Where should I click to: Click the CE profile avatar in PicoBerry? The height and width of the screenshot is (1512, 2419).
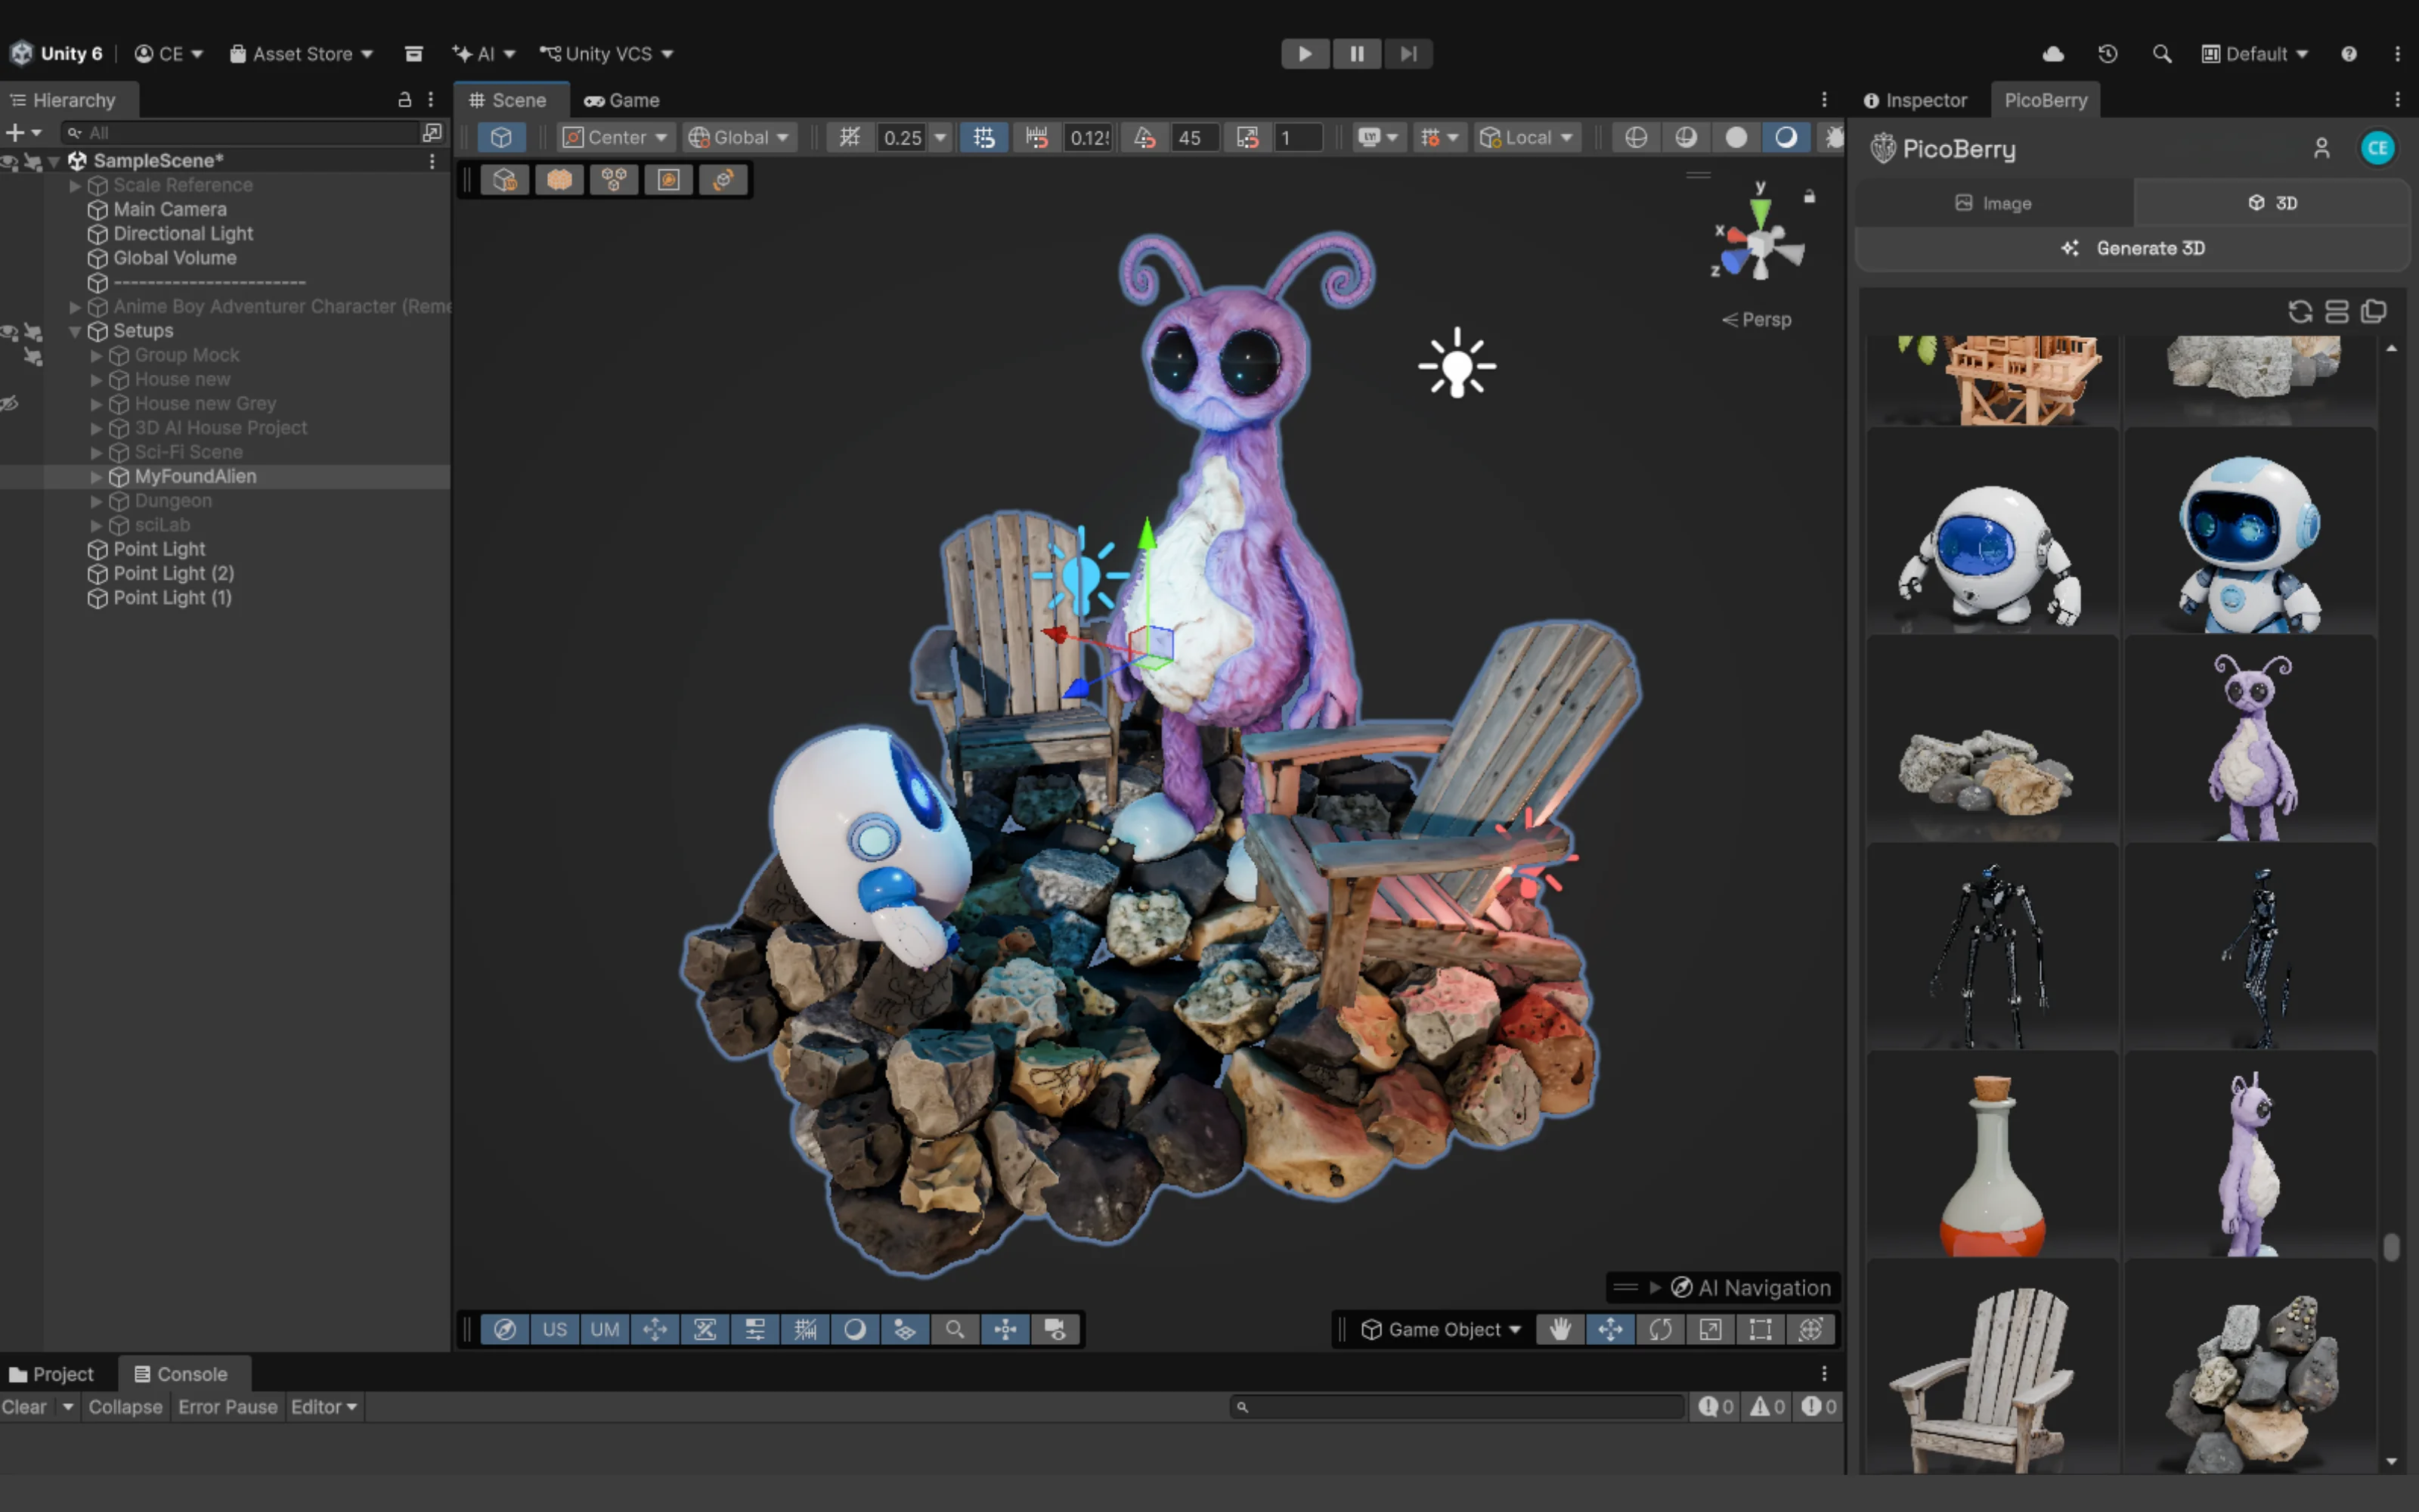pyautogui.click(x=2377, y=149)
